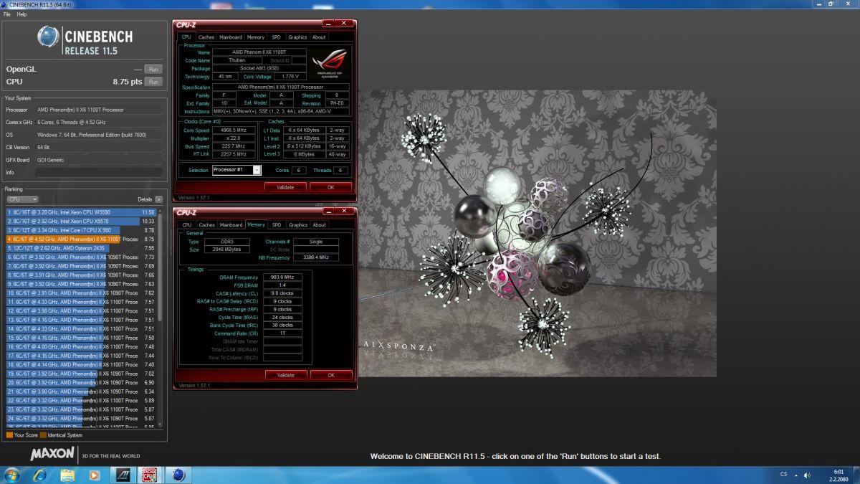
Task: Click the processor Name field AMD Phenom II
Action: pyautogui.click(x=259, y=52)
